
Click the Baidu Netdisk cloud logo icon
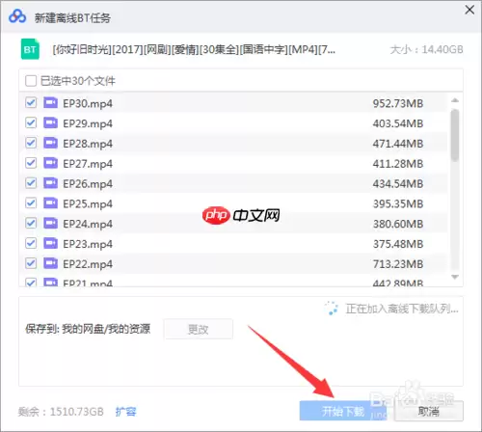tap(17, 16)
